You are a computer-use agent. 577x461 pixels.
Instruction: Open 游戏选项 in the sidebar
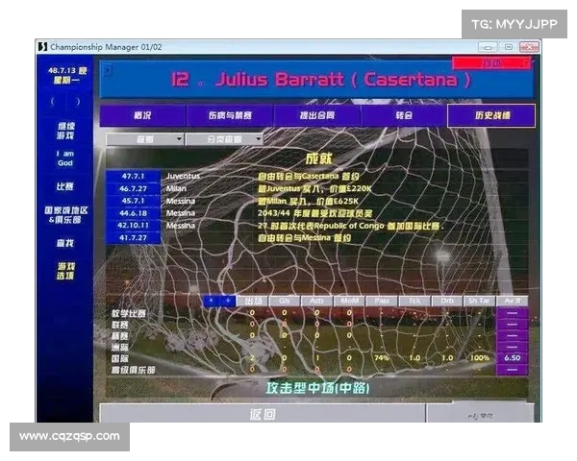point(65,271)
